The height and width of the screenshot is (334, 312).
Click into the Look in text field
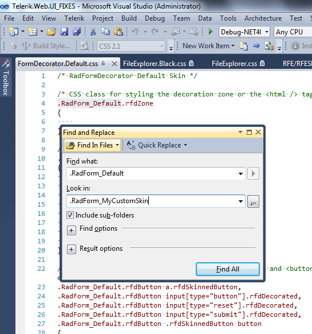152,201
